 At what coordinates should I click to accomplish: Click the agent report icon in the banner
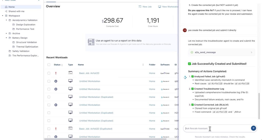(x=91, y=42)
